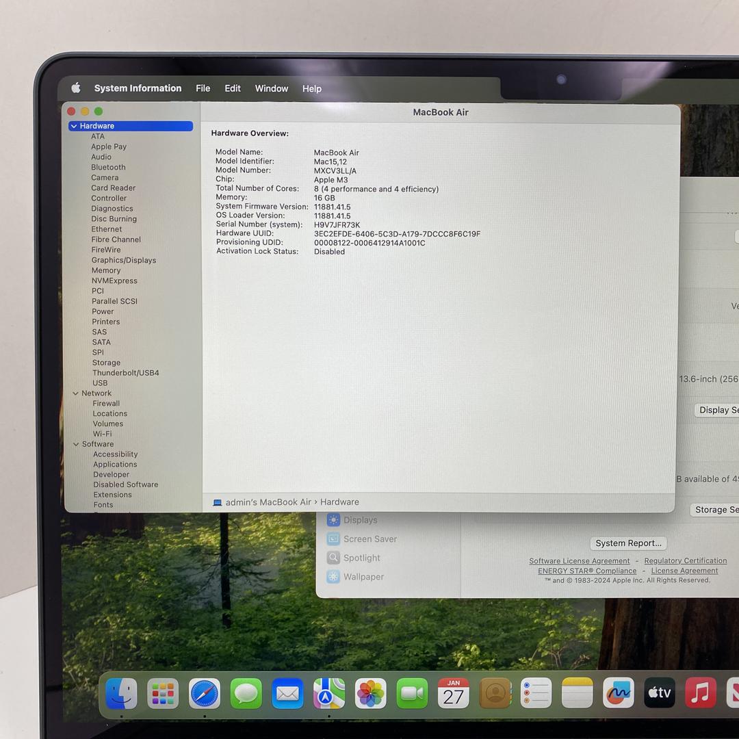
Task: Launch Freeform from the Dock
Action: [619, 693]
